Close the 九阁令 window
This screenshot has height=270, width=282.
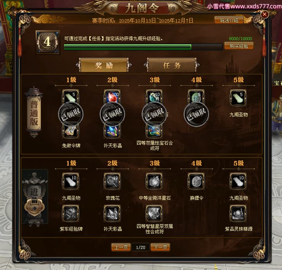pyautogui.click(x=264, y=15)
